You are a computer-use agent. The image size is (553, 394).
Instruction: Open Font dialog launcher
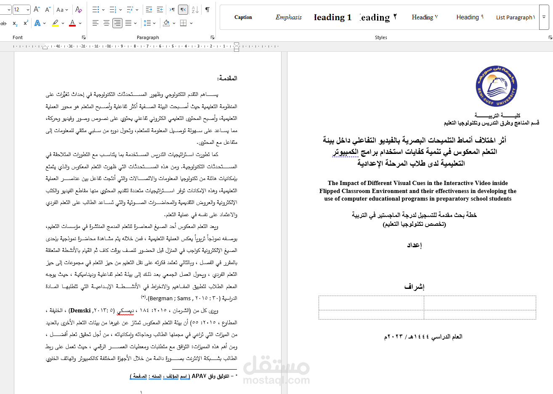pyautogui.click(x=83, y=37)
